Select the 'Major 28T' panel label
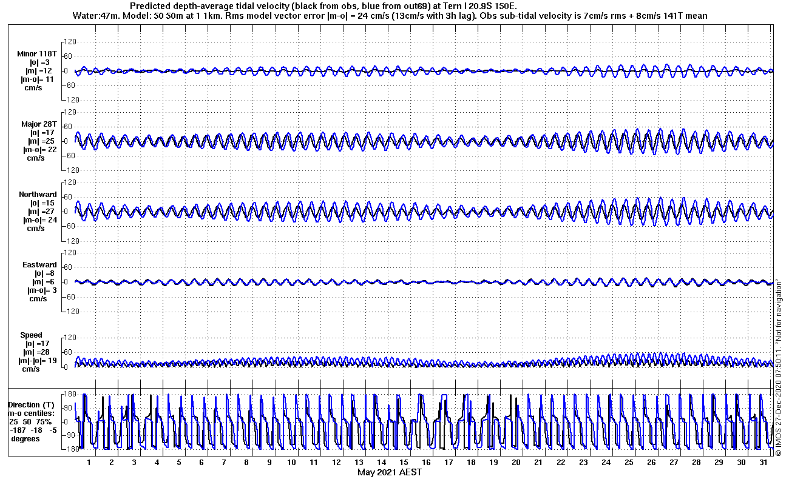Viewport: 789px width, 485px height. click(x=39, y=124)
